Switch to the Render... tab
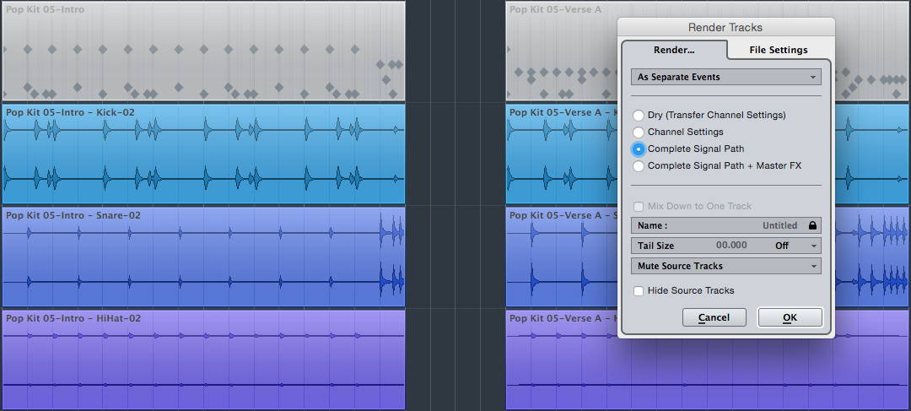Image resolution: width=911 pixels, height=411 pixels. click(674, 50)
